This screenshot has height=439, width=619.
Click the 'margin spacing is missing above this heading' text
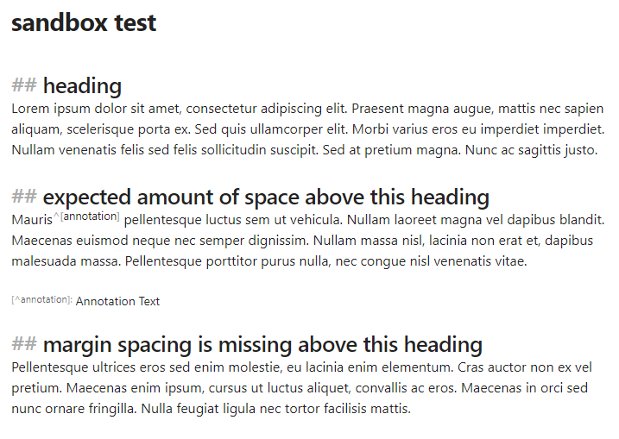262,344
